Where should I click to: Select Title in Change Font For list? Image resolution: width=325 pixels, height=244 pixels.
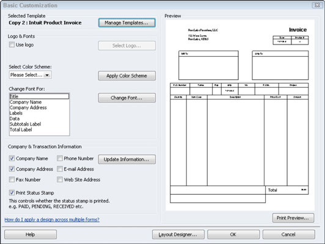39,96
